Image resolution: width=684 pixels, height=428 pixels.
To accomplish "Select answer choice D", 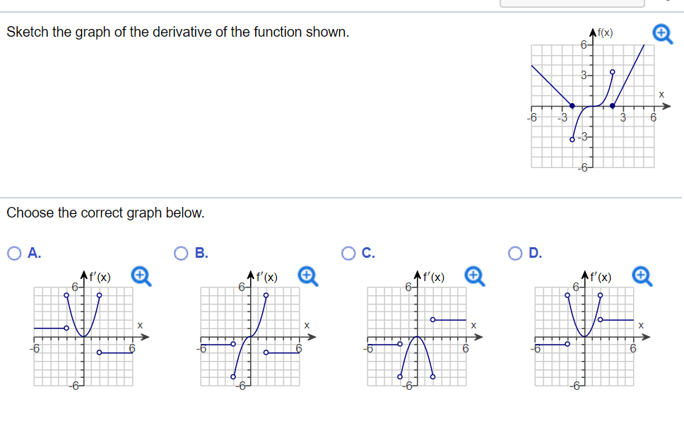I will pos(514,254).
